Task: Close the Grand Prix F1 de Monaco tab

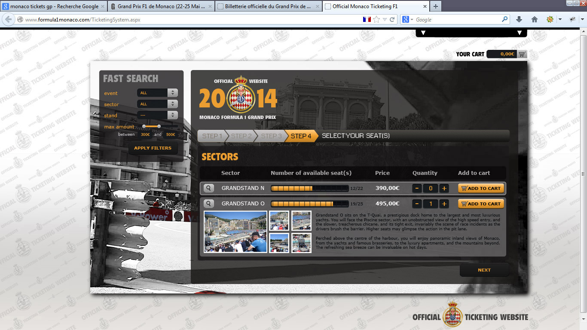Action: point(210,6)
